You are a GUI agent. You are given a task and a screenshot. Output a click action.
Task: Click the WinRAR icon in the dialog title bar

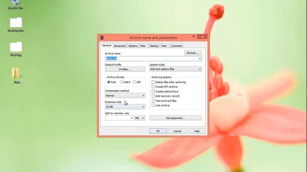coord(101,37)
